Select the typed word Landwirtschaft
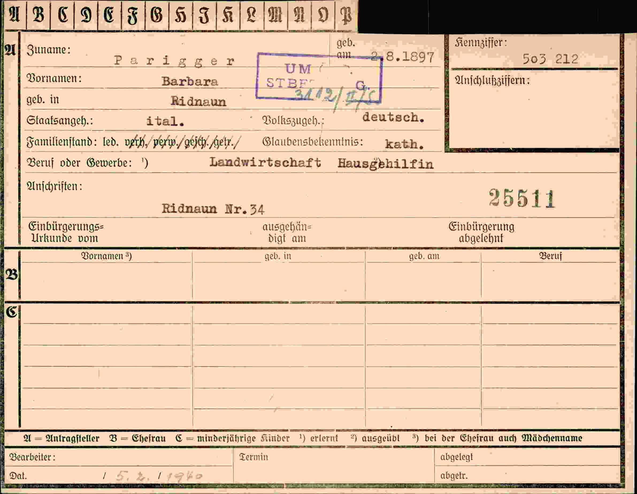637x494 pixels. [x=265, y=162]
